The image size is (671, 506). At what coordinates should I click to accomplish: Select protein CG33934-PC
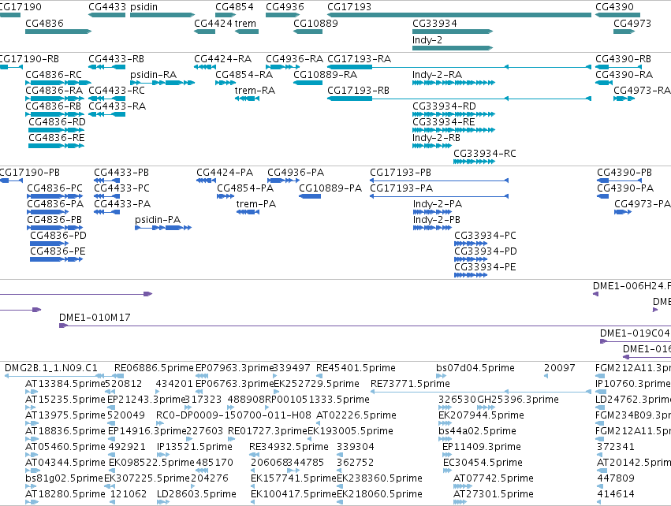[485, 236]
